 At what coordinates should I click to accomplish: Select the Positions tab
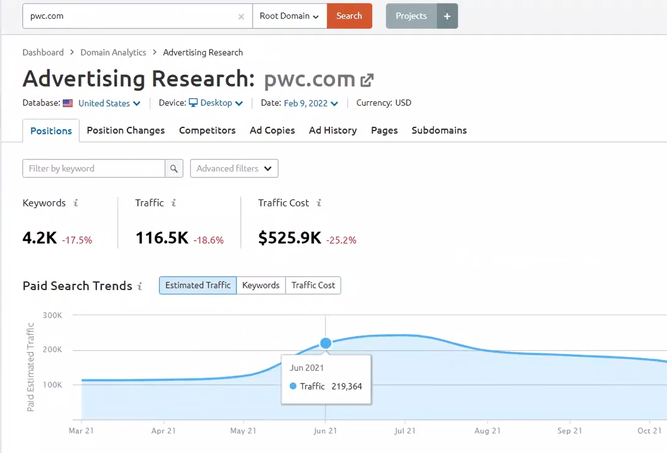[x=51, y=131]
